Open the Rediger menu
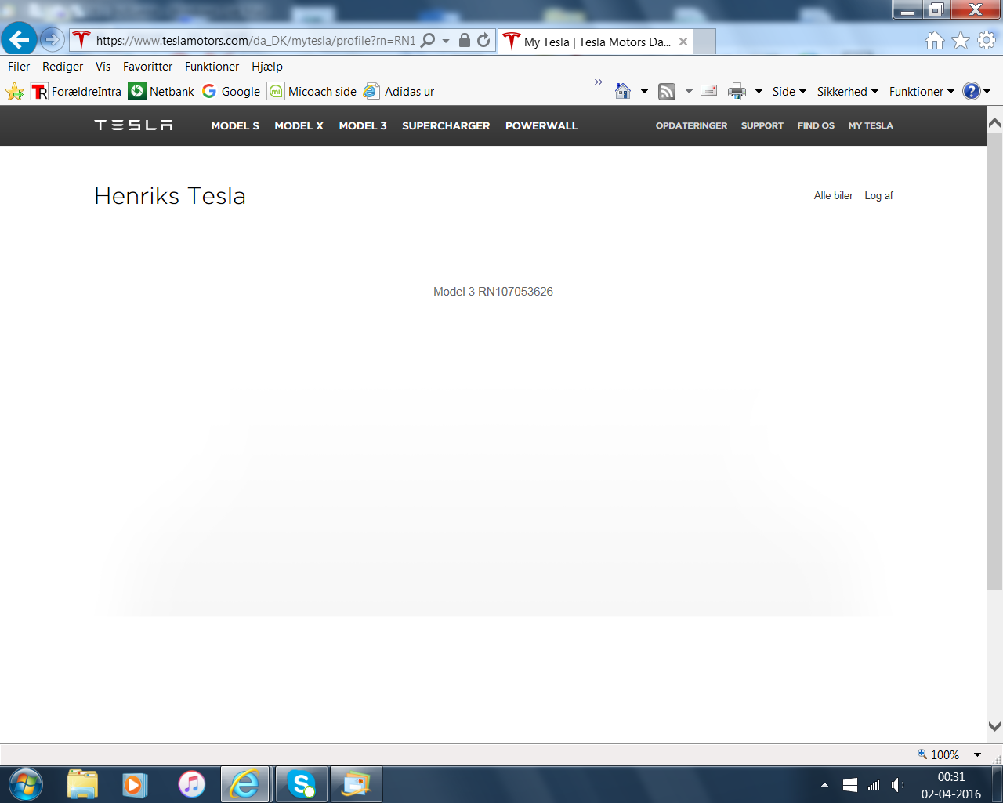 (x=63, y=67)
